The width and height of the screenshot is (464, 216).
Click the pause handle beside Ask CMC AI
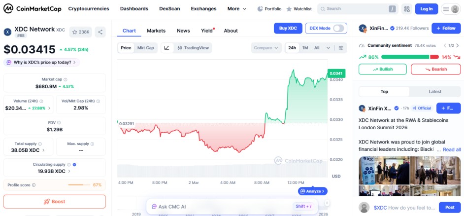click(x=327, y=203)
